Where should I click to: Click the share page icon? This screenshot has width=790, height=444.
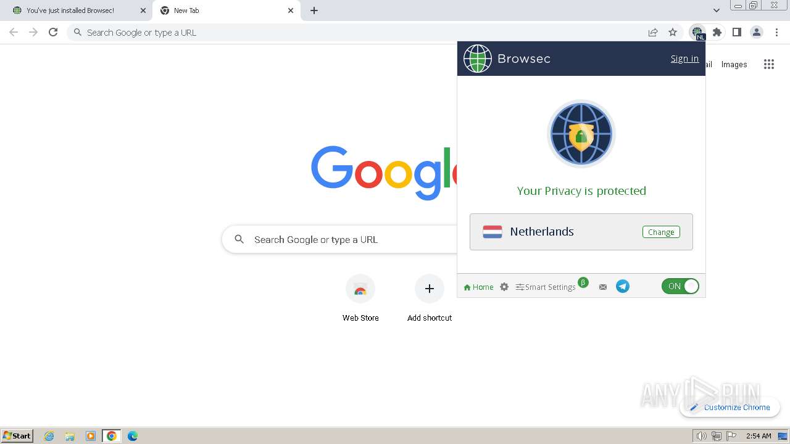(x=653, y=32)
